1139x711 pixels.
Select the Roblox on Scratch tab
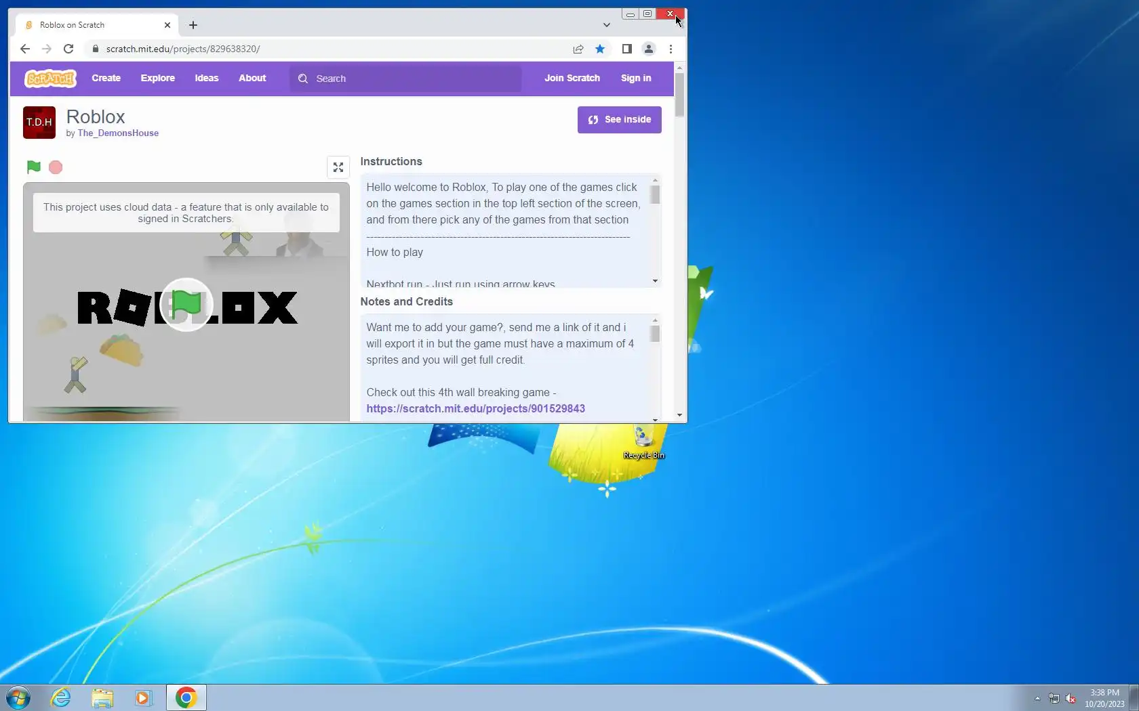[98, 25]
